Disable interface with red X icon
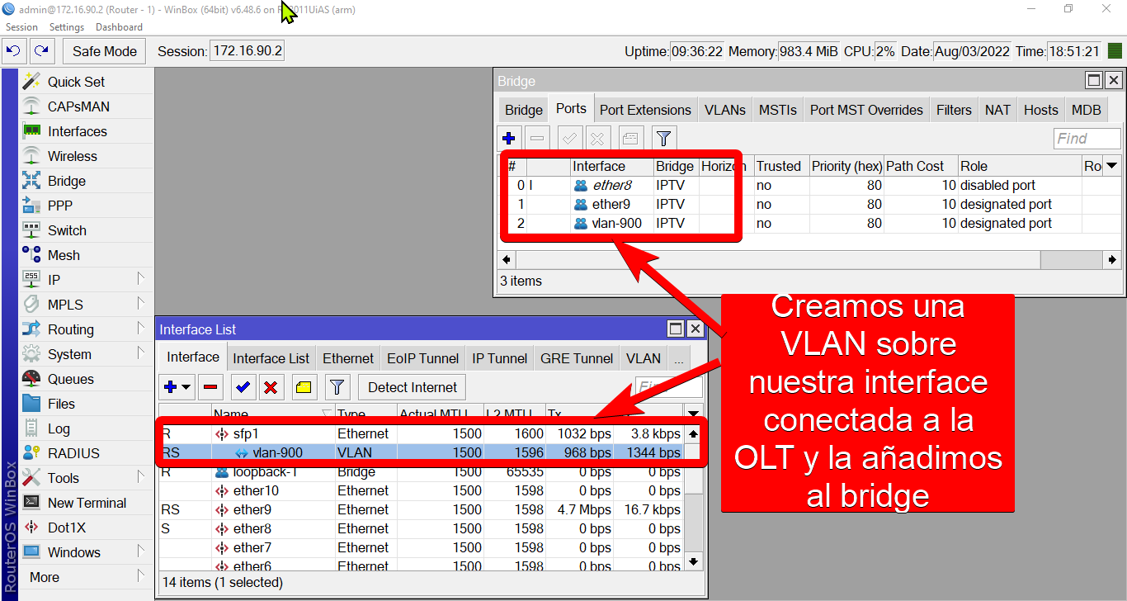Viewport: 1127px width, 601px height. [x=270, y=386]
